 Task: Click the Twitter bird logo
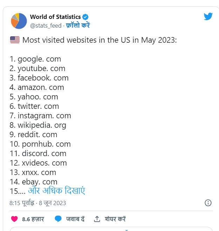pyautogui.click(x=208, y=16)
